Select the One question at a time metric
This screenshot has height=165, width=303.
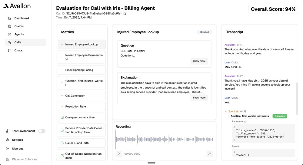tap(82, 117)
